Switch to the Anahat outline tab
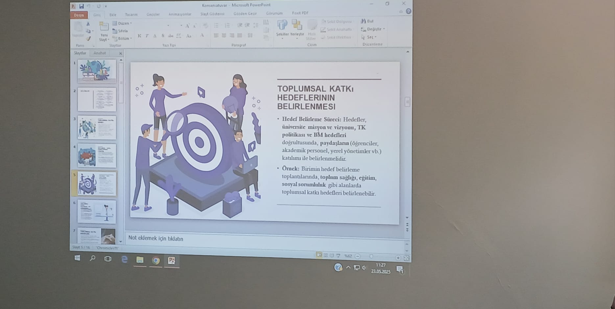The width and height of the screenshot is (615, 309). [100, 53]
